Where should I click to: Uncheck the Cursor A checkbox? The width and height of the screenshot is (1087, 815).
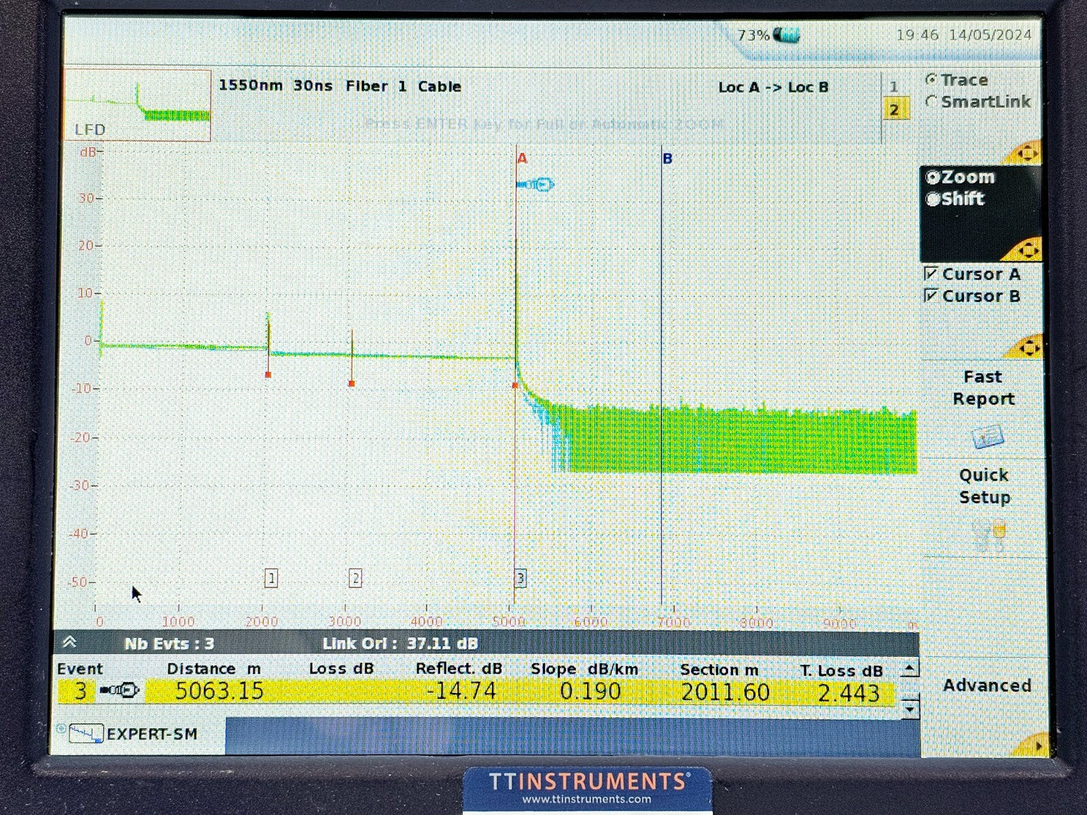[931, 274]
